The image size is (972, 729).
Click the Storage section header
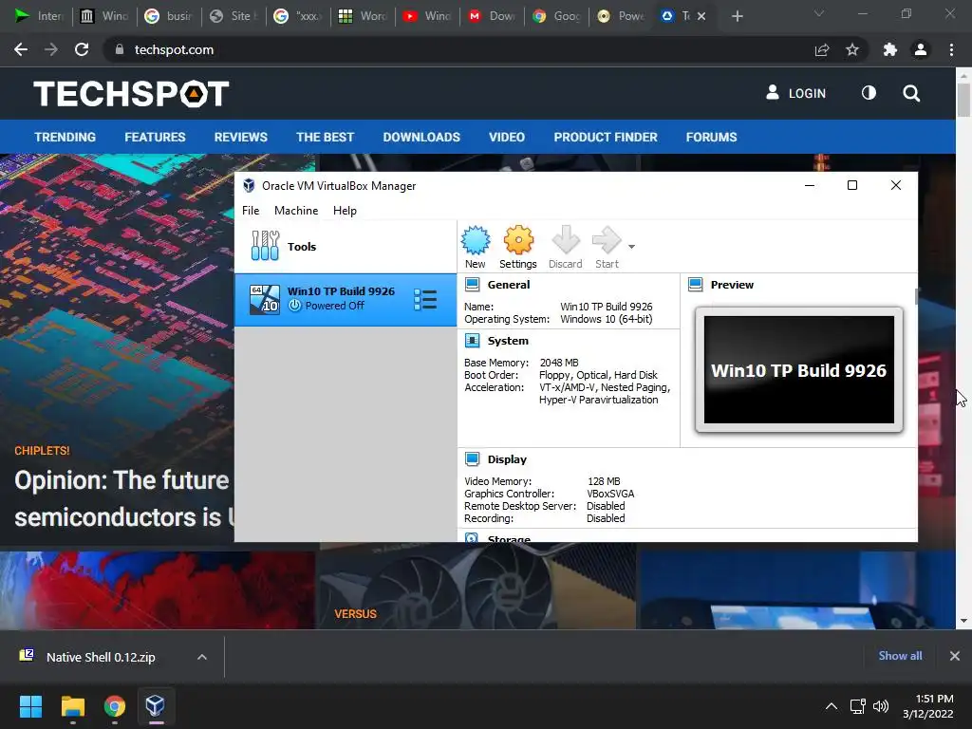point(509,538)
